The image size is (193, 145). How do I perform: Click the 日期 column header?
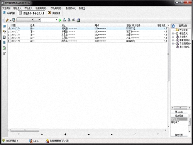tap(20, 25)
